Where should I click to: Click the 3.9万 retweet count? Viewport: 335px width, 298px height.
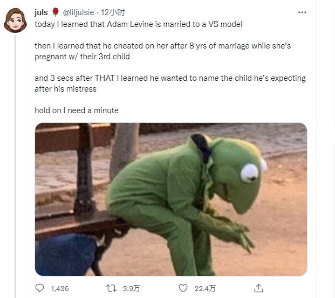[x=131, y=289]
